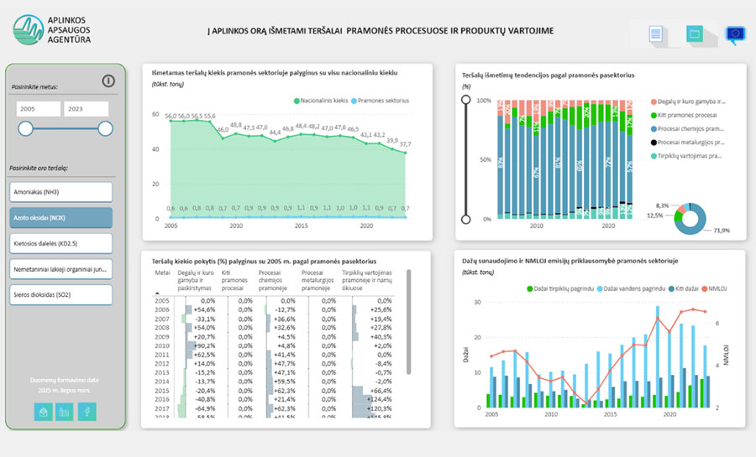The height and width of the screenshot is (457, 756).
Task: Click the dashboard main title text
Action: [381, 31]
